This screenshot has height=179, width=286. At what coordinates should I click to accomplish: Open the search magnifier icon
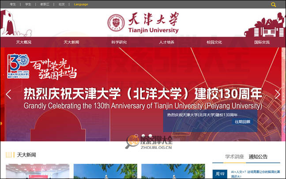(x=274, y=4)
